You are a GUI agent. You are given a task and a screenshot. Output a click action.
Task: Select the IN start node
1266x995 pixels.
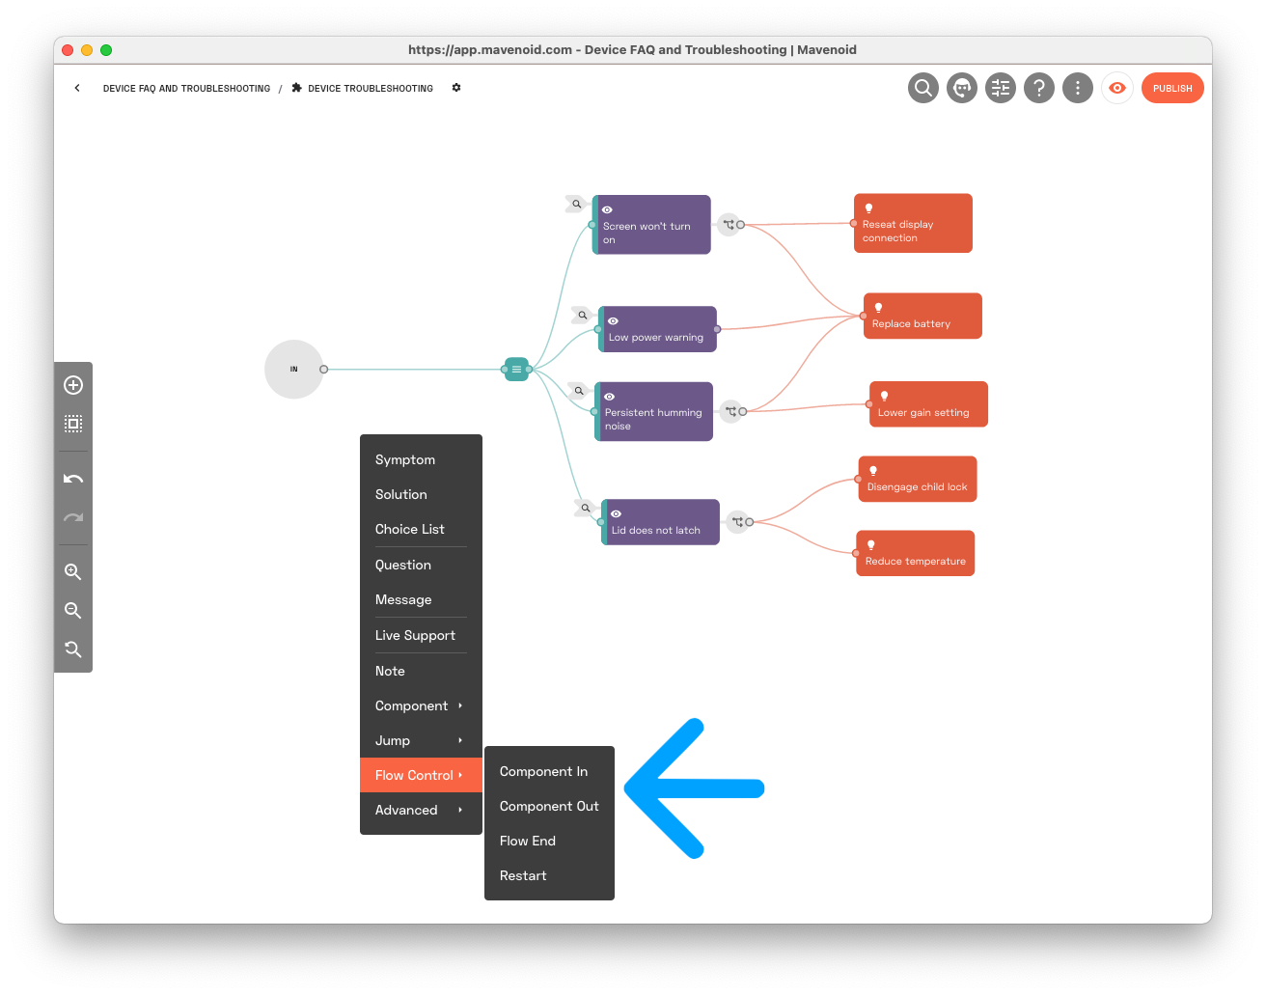tap(293, 369)
